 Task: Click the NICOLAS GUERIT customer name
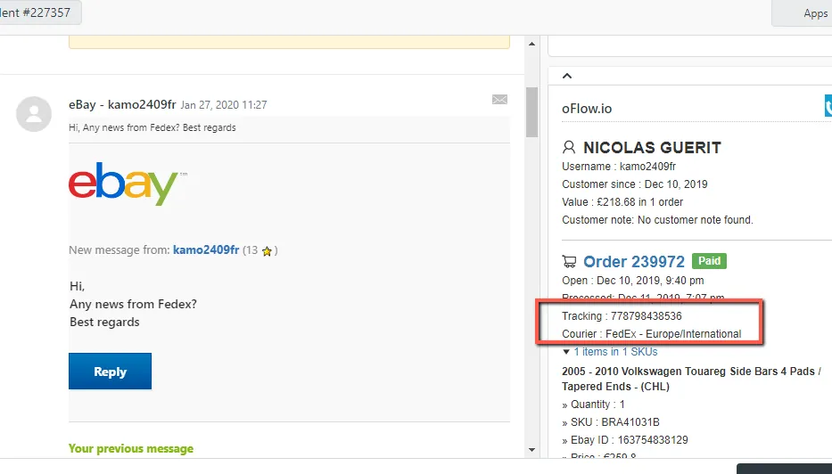(652, 147)
